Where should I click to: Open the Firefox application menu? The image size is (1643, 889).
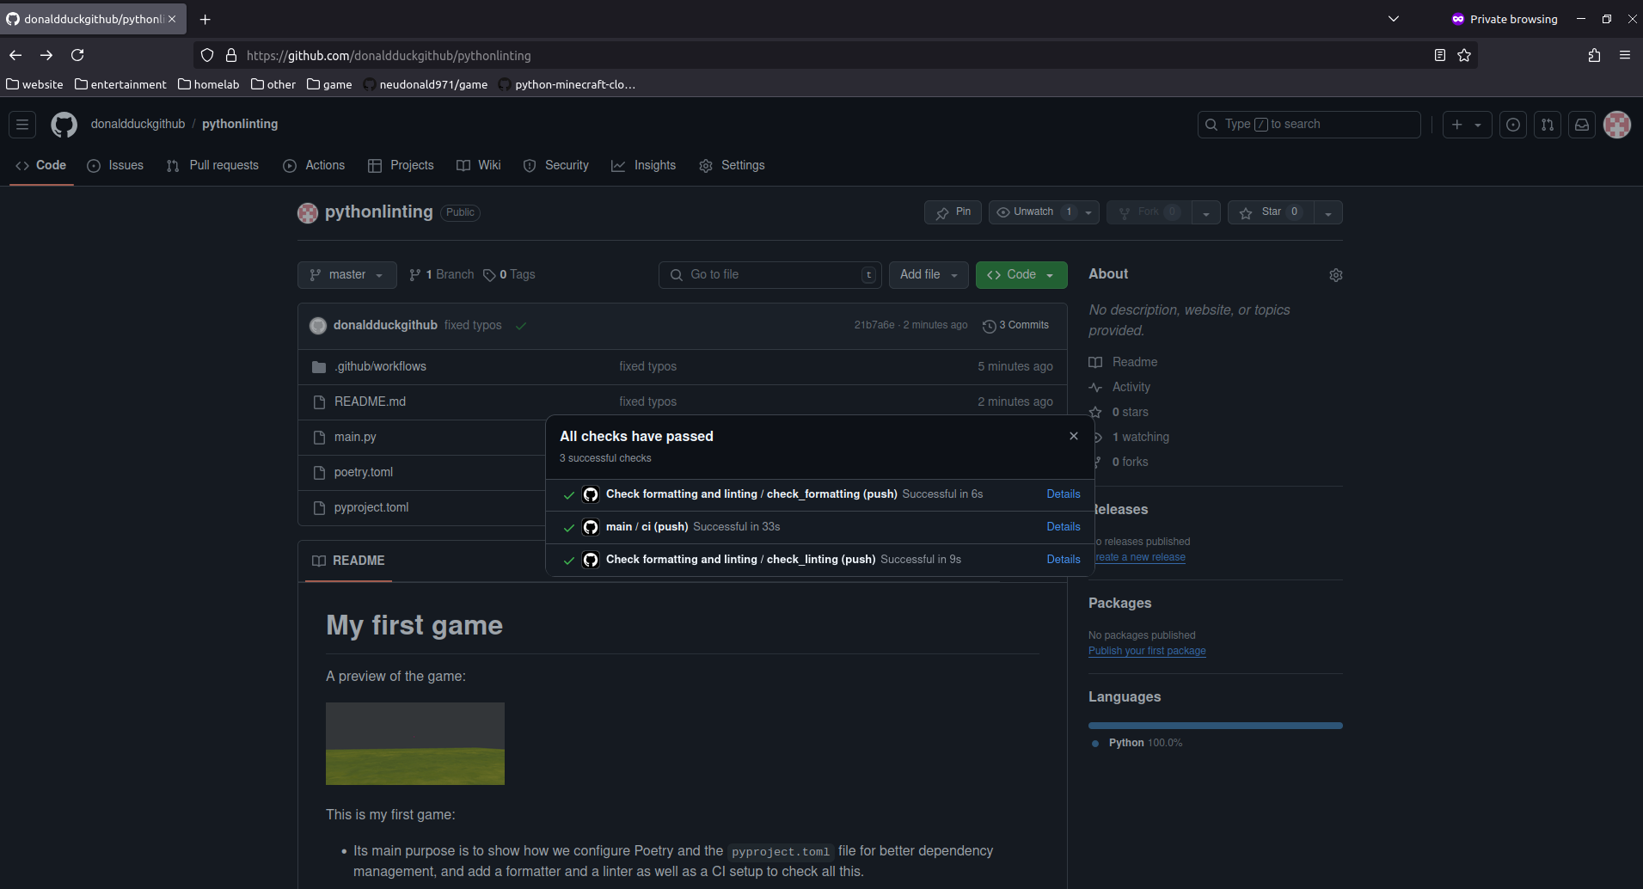[1625, 55]
